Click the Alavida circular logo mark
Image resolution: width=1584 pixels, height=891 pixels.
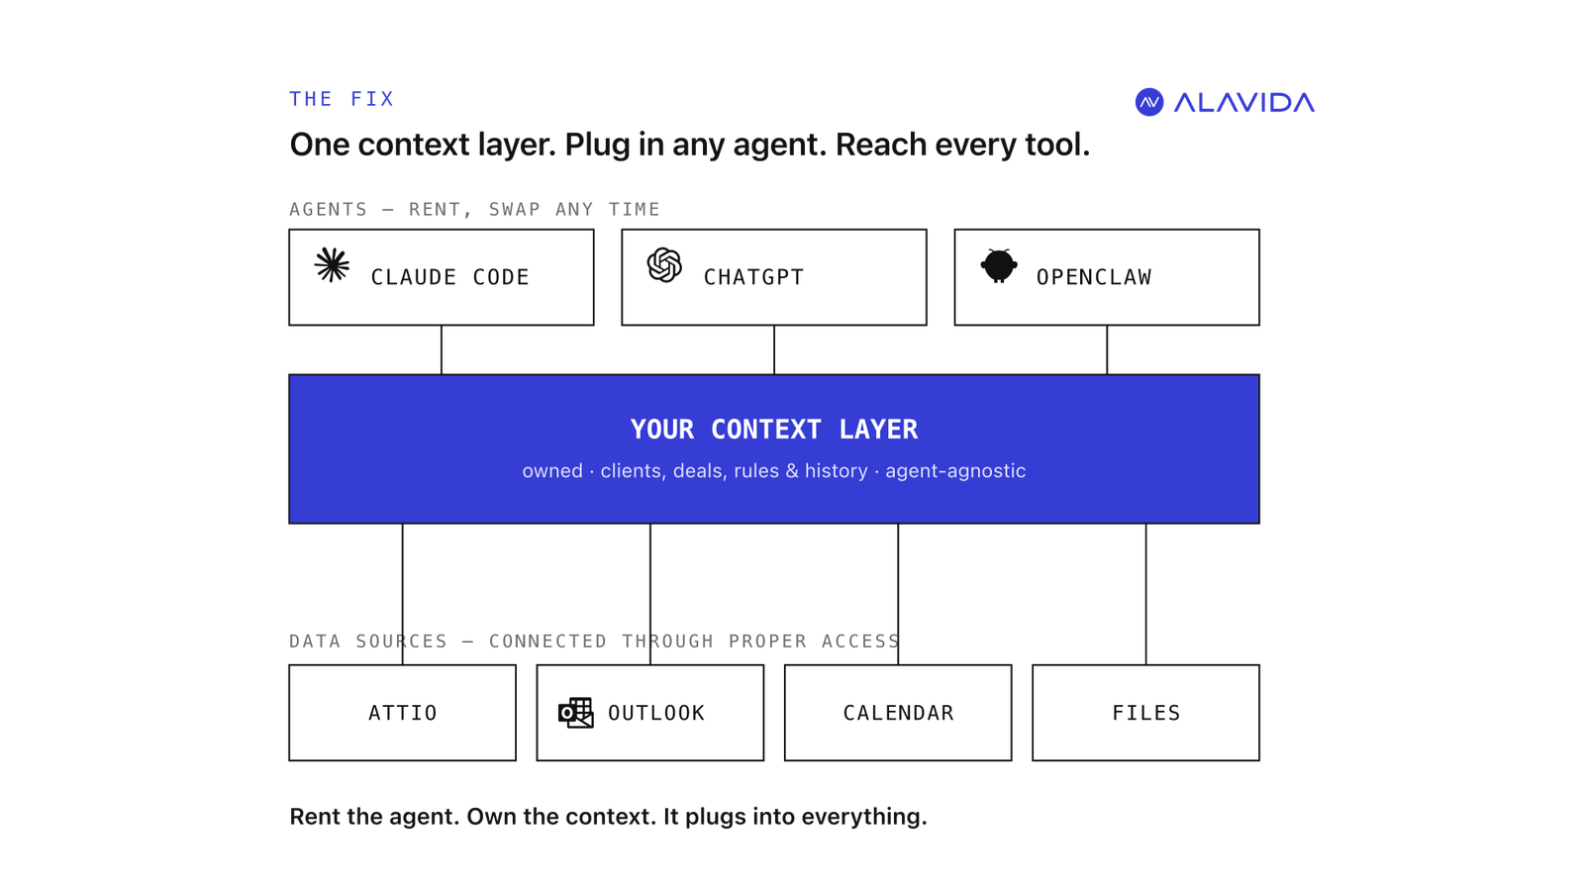(1148, 102)
